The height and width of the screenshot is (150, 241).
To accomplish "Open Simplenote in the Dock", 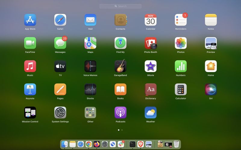I will pos(113,144).
